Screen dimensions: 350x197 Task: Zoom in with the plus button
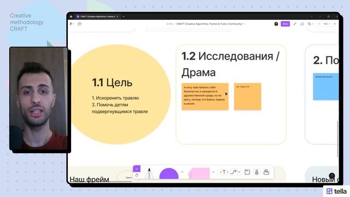(335, 24)
